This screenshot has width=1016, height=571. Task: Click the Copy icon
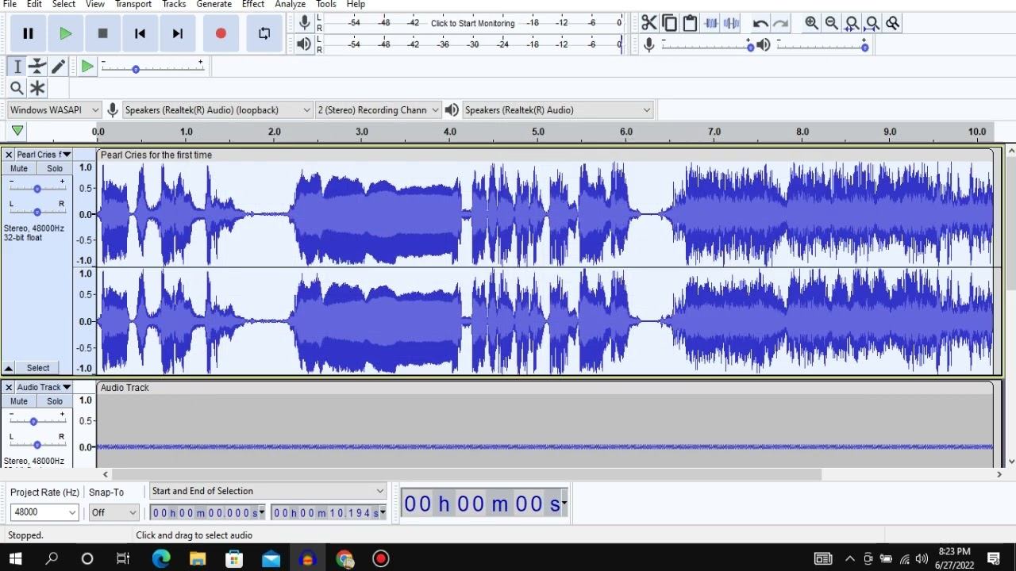(669, 23)
